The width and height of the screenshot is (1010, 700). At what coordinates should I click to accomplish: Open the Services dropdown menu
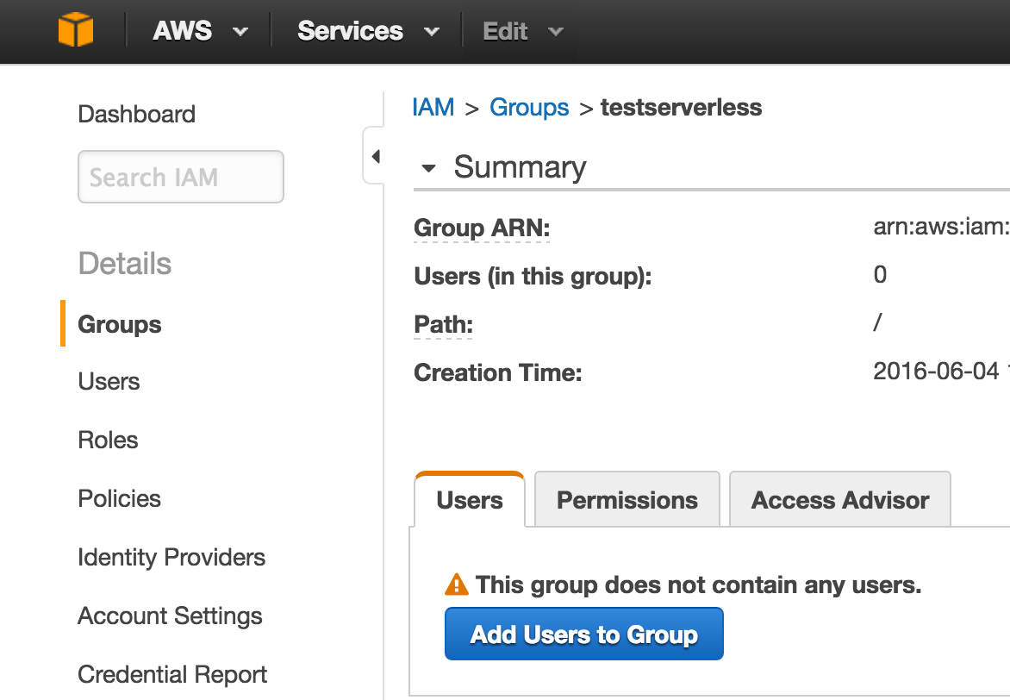368,31
